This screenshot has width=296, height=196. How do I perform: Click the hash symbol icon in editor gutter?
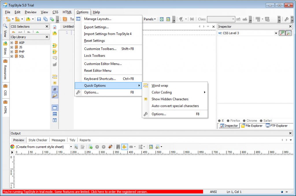[x=55, y=89]
